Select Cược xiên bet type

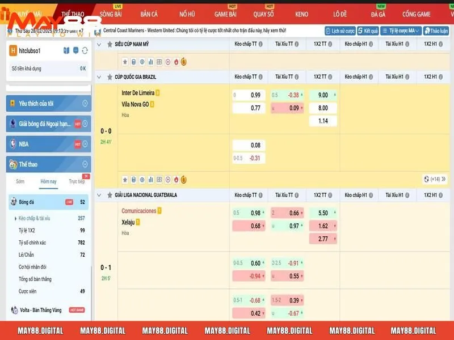(27, 291)
